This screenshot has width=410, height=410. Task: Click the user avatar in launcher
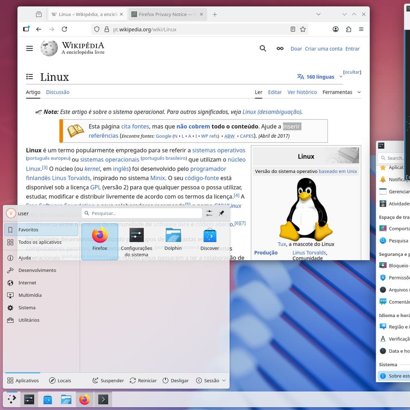(11, 213)
